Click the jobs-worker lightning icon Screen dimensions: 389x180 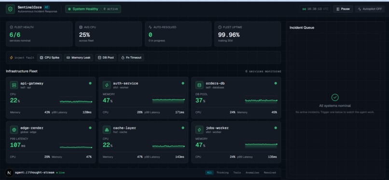[x=199, y=129]
